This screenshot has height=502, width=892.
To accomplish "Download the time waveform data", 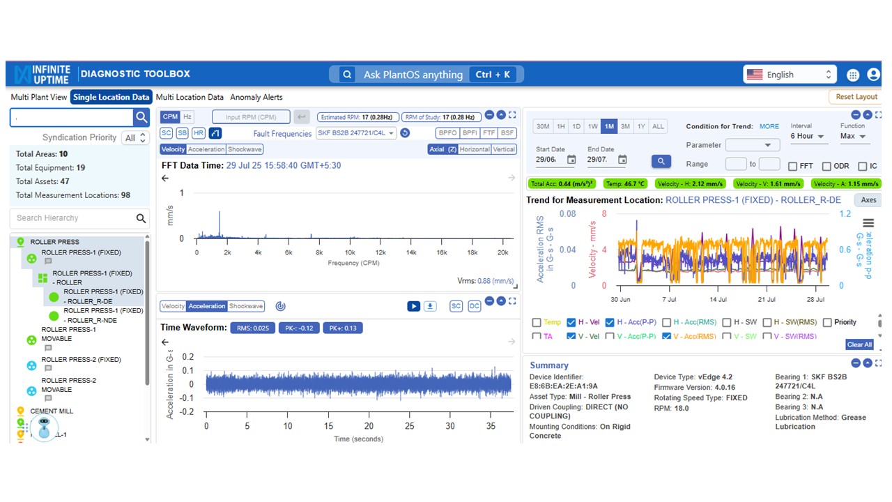I will tap(431, 306).
